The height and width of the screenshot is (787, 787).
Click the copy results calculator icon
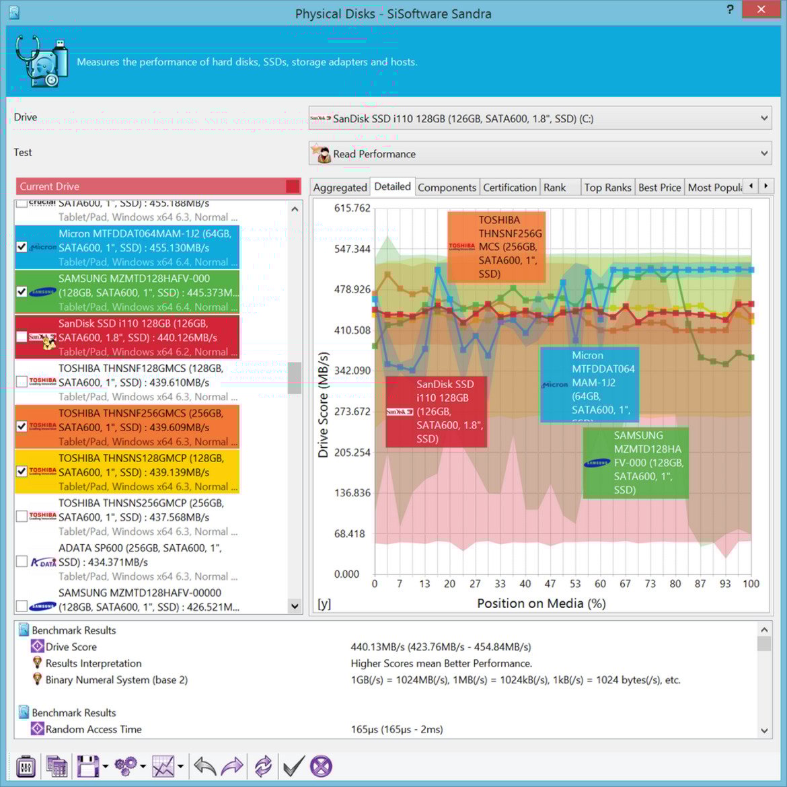[x=57, y=766]
